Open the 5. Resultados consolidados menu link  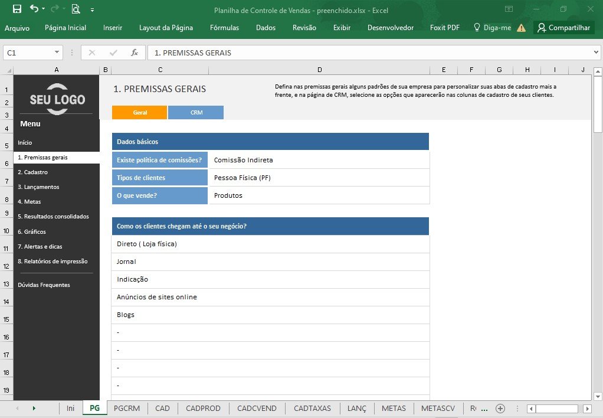click(x=53, y=216)
